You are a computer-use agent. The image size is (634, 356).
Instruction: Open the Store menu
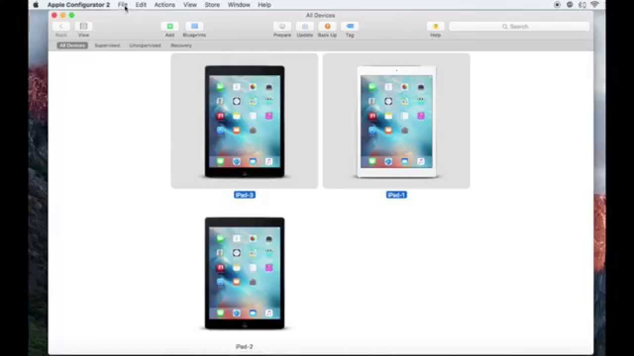pos(212,5)
